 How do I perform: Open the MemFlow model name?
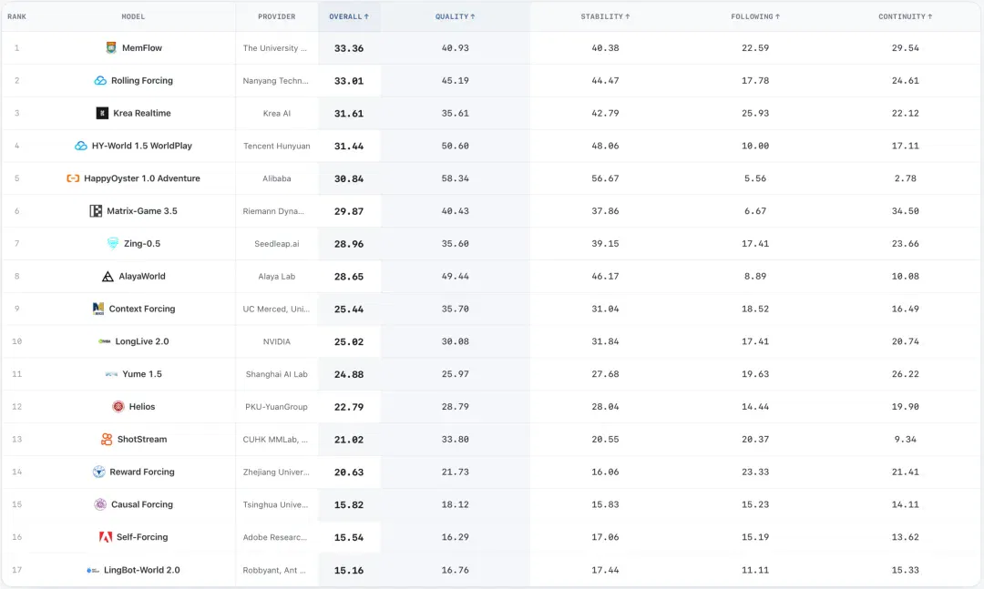click(142, 47)
